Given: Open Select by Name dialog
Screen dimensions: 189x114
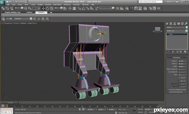Looking at the screenshot, I should [30, 8].
